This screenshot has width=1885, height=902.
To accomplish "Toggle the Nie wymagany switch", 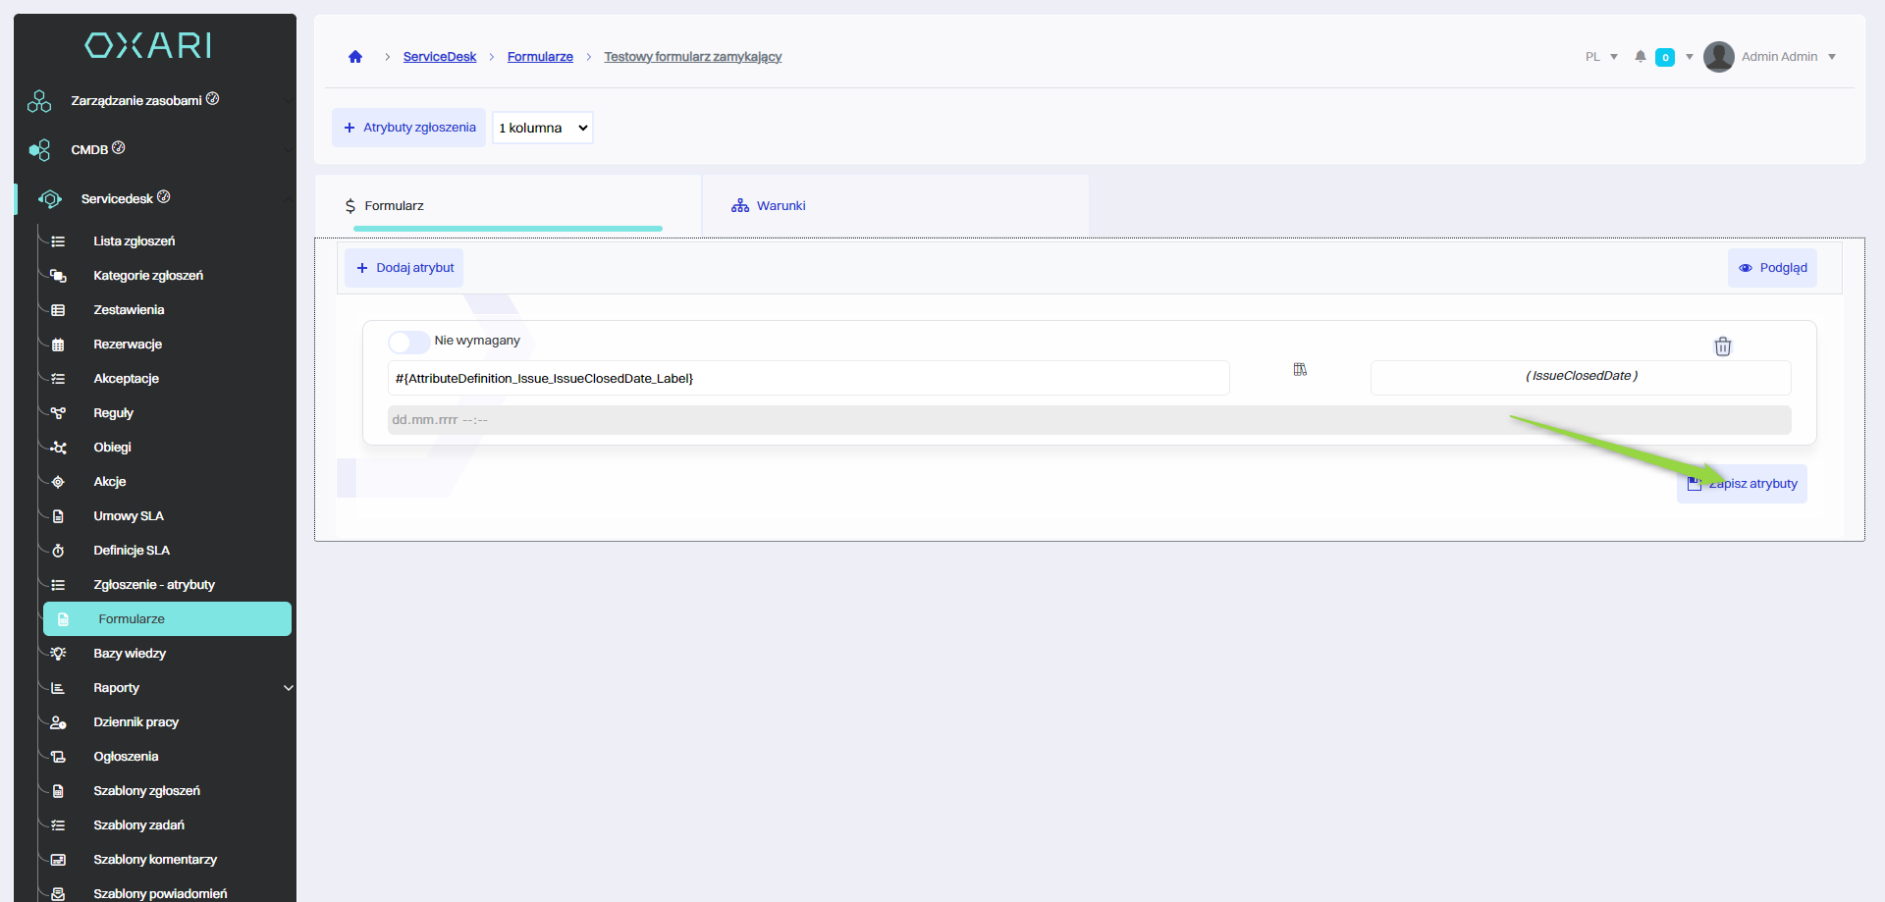I will click(407, 342).
